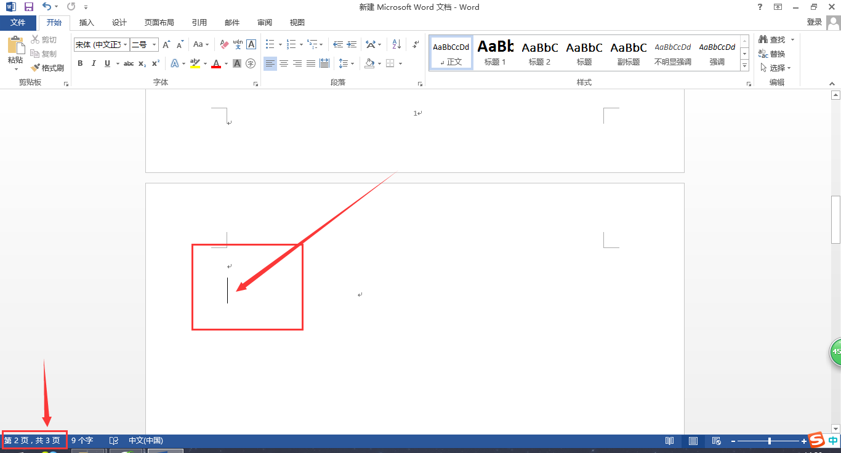This screenshot has width=841, height=453.
Task: Expand the Styles gallery more button
Action: click(x=745, y=66)
